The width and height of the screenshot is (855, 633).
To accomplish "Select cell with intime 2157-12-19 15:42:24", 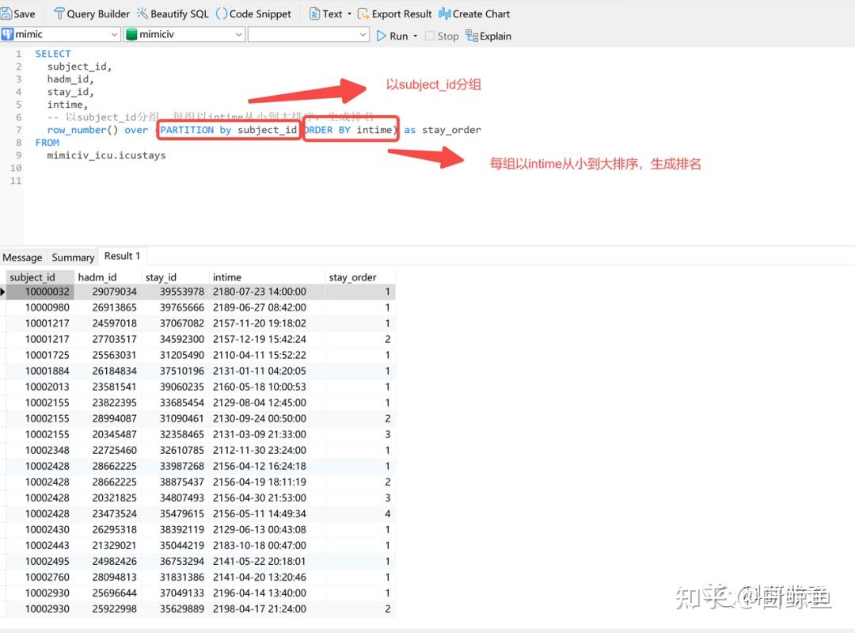I will [x=268, y=339].
